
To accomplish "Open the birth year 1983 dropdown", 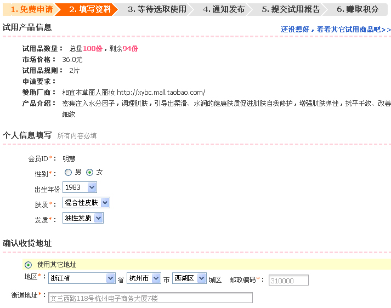I will click(80, 187).
